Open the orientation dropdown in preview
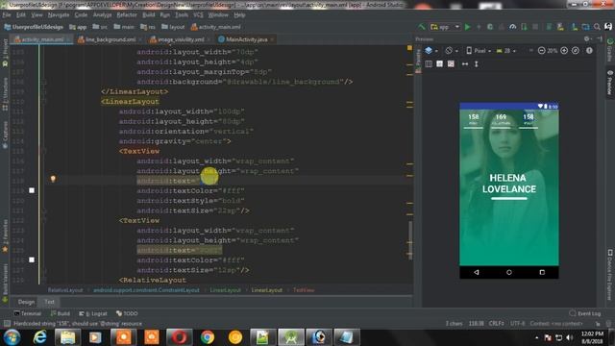615x346 pixels. pyautogui.click(x=452, y=51)
